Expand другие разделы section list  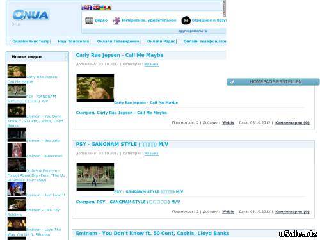pos(193,31)
